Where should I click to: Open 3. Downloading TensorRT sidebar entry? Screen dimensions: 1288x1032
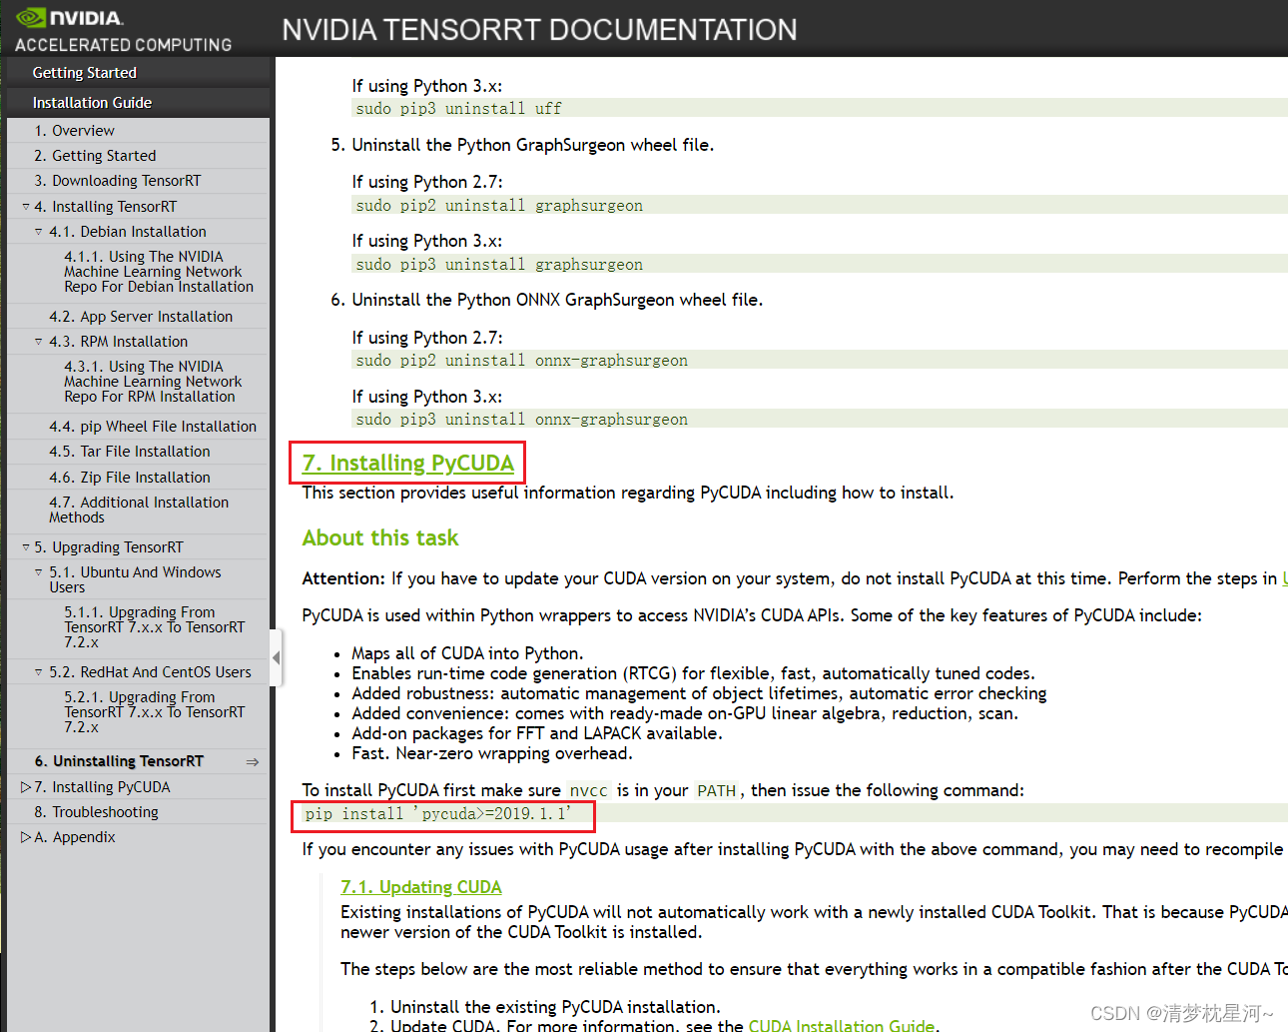(117, 181)
